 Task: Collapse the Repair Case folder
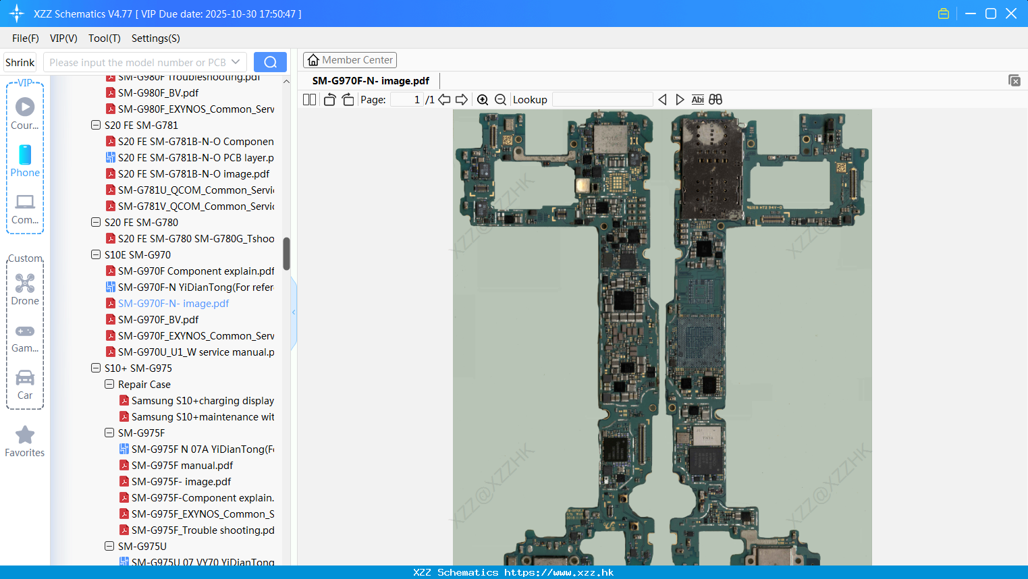[x=109, y=384]
